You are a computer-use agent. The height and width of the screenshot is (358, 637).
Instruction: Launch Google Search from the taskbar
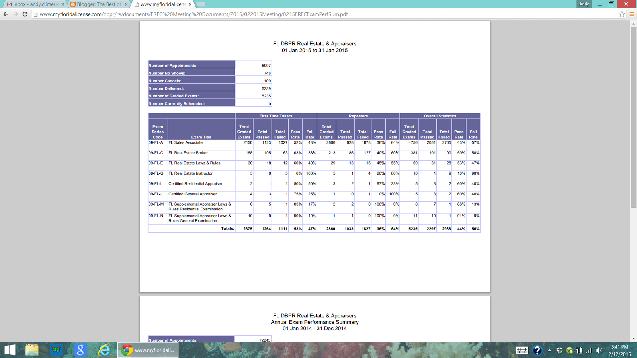coord(80,350)
